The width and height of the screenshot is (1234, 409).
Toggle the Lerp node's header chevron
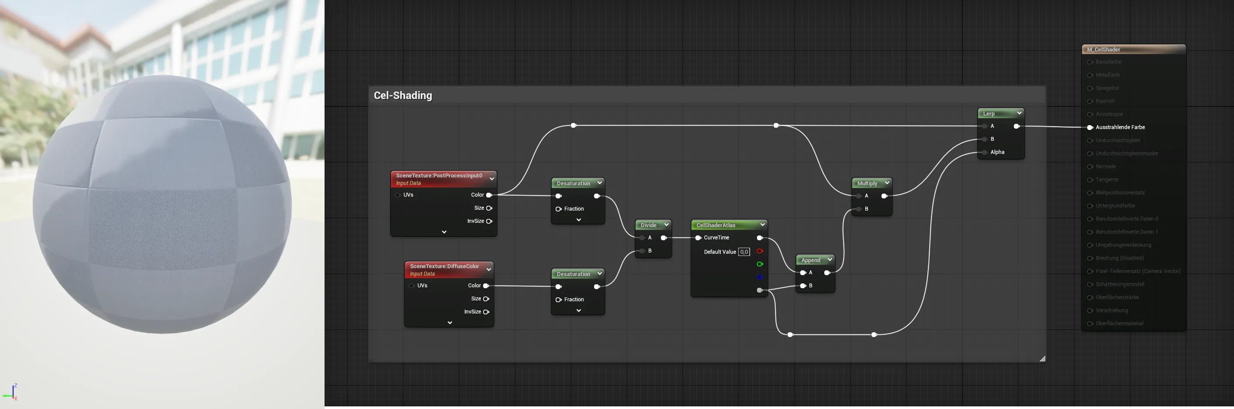coord(1020,113)
